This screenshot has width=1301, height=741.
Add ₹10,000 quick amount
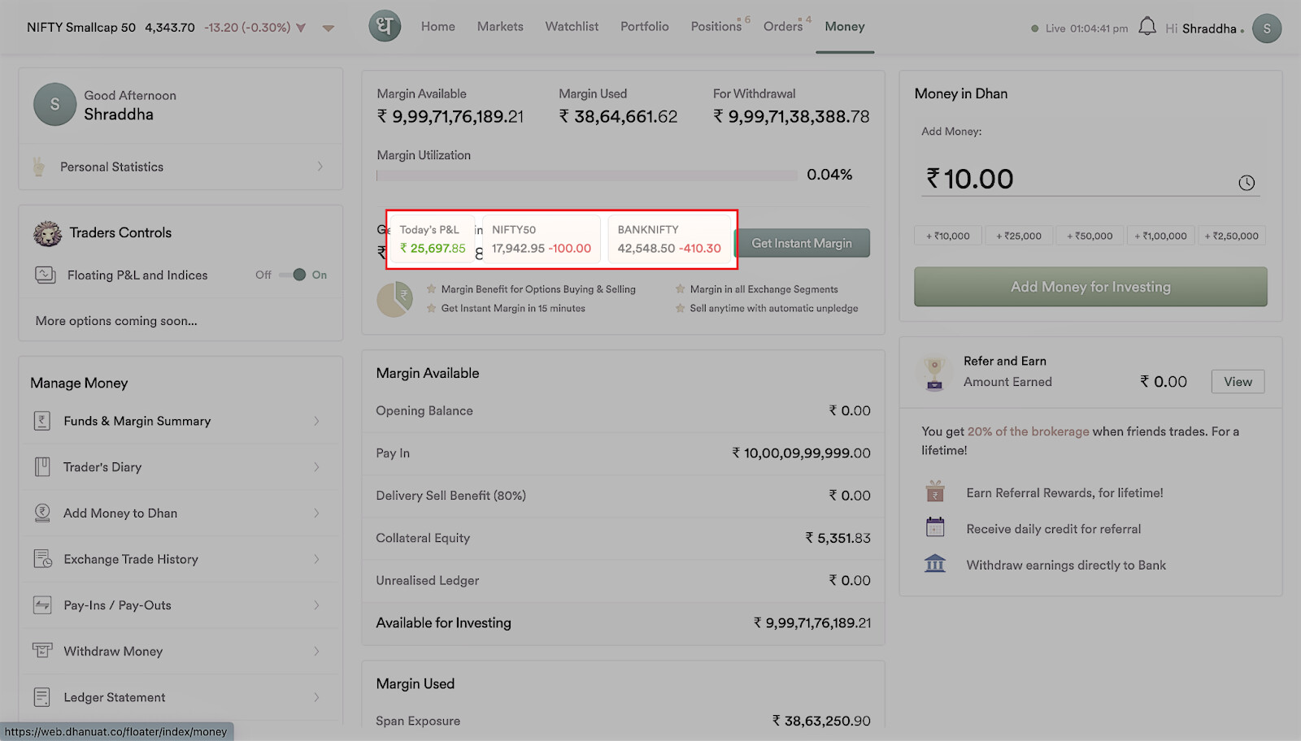(x=948, y=236)
